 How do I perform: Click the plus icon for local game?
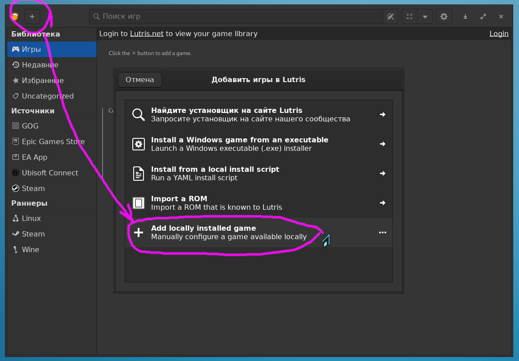(139, 232)
